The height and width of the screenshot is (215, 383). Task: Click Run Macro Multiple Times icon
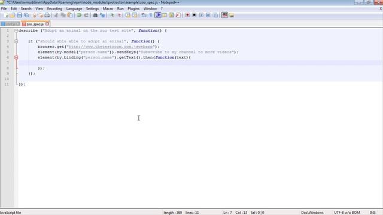[x=208, y=16]
